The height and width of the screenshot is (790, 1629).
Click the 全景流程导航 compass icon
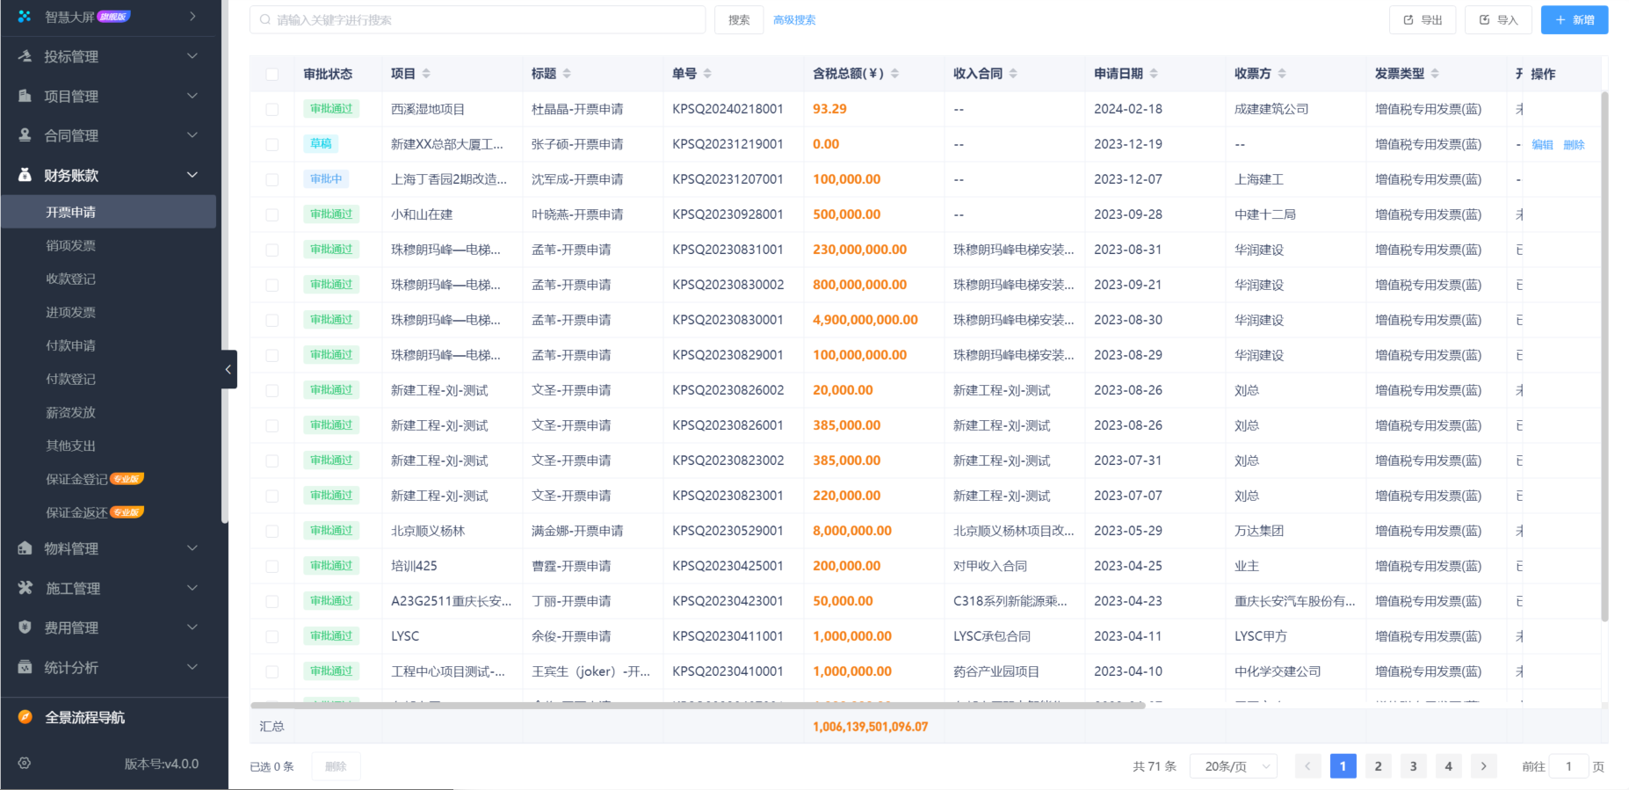click(x=25, y=717)
